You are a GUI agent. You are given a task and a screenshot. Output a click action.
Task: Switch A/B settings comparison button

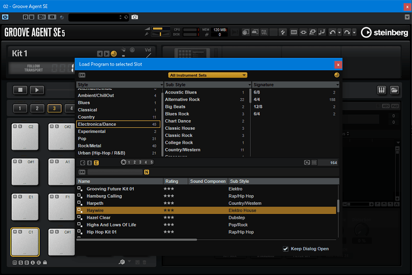(42, 17)
